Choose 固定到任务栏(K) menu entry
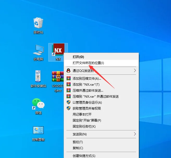Viewport: 171px width, 158px height. coord(101,127)
